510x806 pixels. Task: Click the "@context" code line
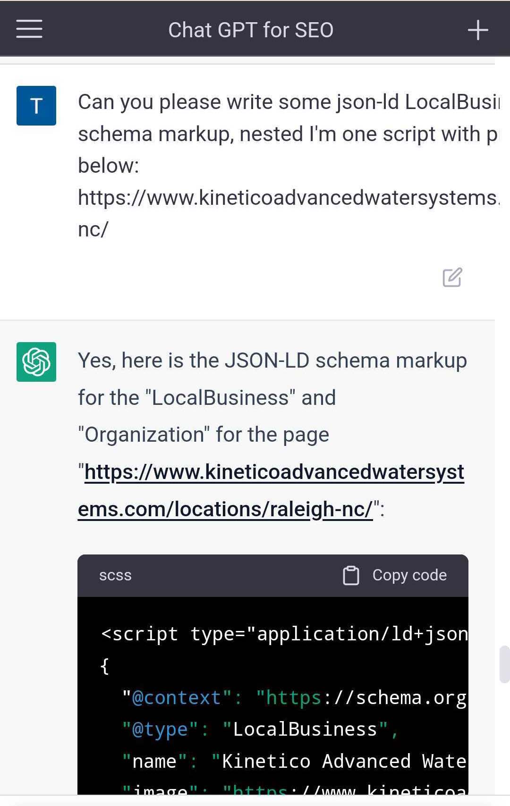[294, 697]
